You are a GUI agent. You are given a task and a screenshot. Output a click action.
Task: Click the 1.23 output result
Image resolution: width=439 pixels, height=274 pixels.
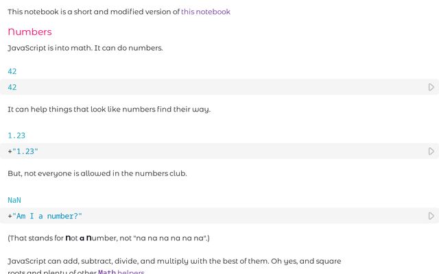[x=16, y=136]
